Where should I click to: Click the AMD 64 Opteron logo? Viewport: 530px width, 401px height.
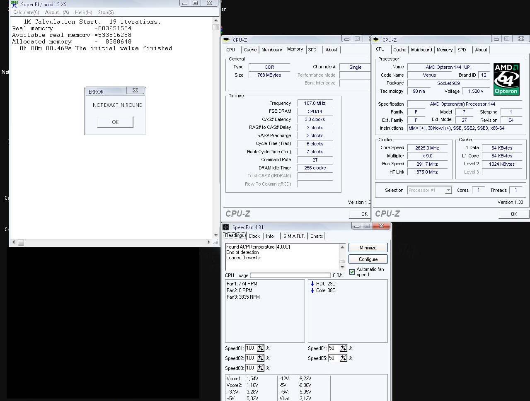pos(506,79)
